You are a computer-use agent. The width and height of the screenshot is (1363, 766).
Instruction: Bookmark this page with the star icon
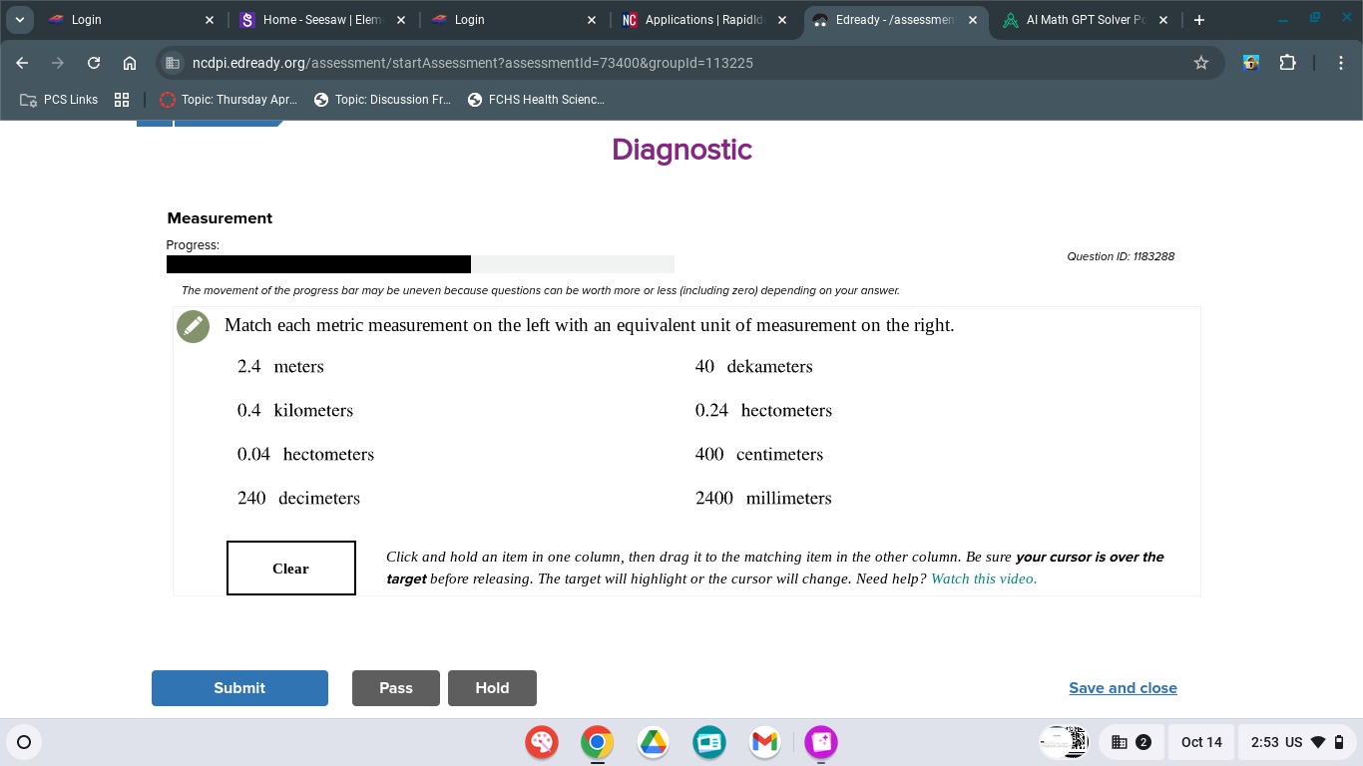[1201, 63]
